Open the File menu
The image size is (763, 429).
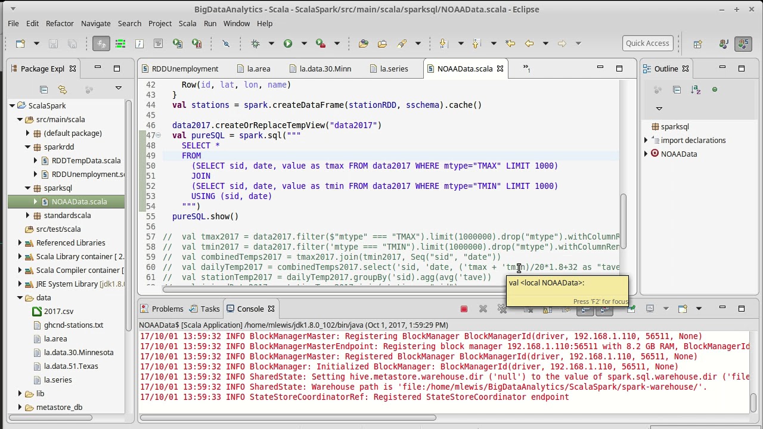click(13, 23)
